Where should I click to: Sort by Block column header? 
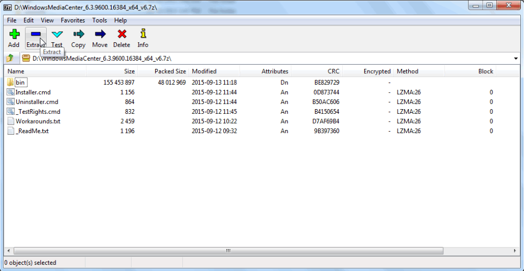(470, 71)
